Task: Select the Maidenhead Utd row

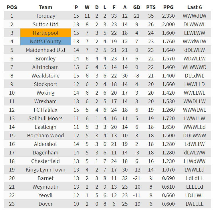Action: (x=45, y=50)
